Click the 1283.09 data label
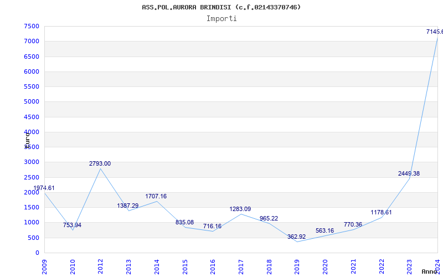 click(240, 209)
